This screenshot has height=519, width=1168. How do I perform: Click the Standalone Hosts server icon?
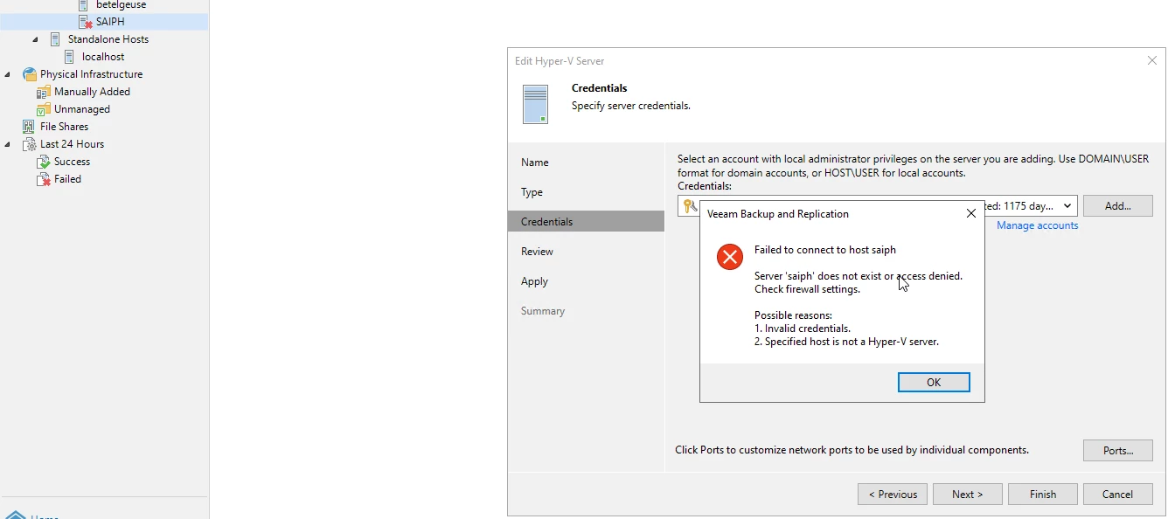pyautogui.click(x=55, y=39)
